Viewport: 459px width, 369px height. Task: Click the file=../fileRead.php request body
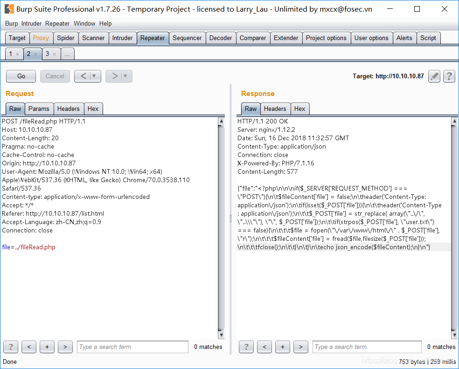click(x=29, y=247)
